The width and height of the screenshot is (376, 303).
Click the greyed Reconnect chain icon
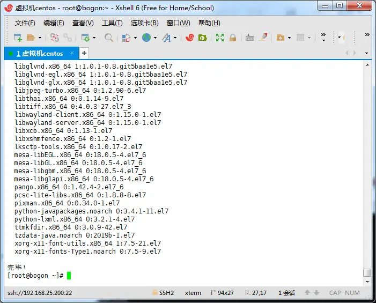pos(68,38)
